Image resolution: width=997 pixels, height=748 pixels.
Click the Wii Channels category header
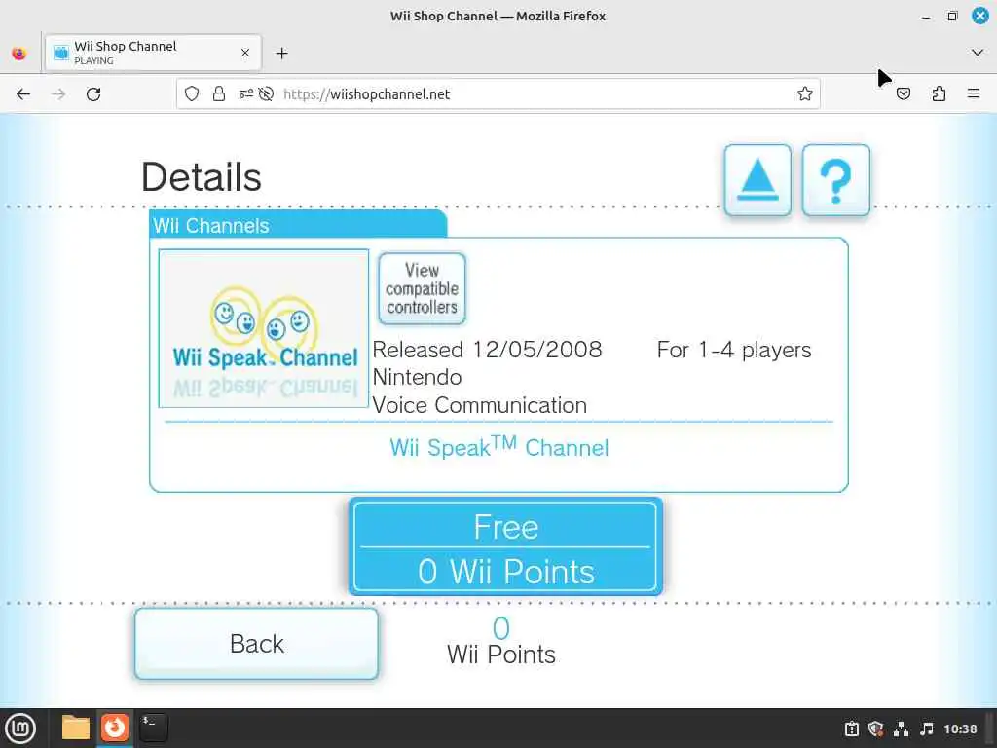298,225
